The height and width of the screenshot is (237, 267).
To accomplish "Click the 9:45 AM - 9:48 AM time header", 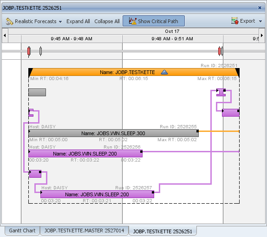I will tap(72, 39).
